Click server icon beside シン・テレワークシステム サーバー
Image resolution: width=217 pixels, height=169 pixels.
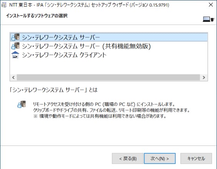(15, 37)
